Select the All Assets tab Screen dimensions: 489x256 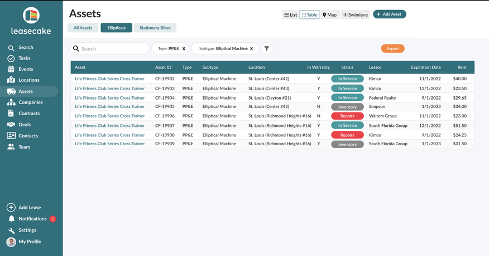83,28
